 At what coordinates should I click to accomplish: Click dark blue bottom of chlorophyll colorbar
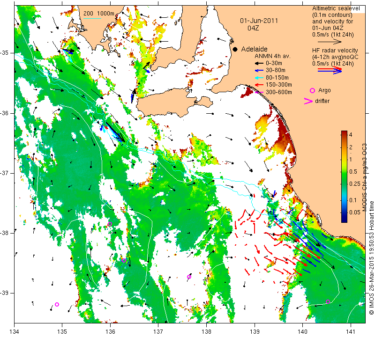344,220
